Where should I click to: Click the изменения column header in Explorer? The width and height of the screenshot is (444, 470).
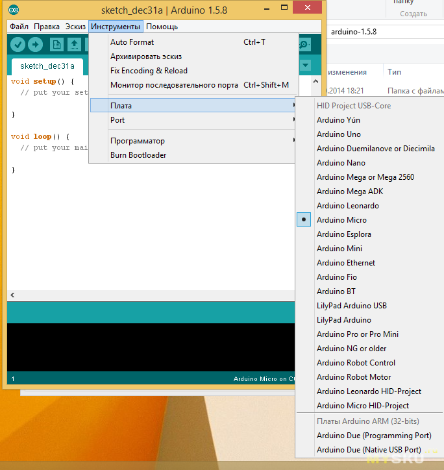click(347, 72)
